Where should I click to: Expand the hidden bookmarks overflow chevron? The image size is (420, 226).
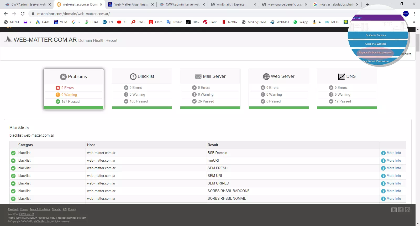click(414, 22)
